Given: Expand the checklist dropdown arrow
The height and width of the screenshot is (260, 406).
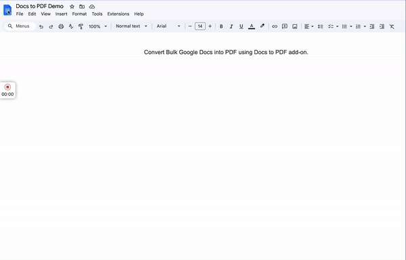Looking at the screenshot, I should point(337,26).
